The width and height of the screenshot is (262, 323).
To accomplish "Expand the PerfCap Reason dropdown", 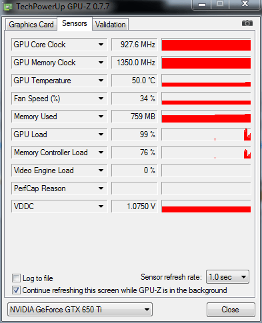I will 101,188.
